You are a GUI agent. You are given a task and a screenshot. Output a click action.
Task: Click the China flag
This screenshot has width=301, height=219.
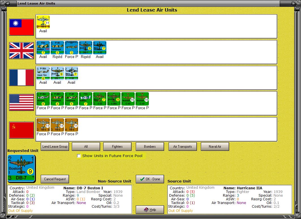tap(21, 27)
